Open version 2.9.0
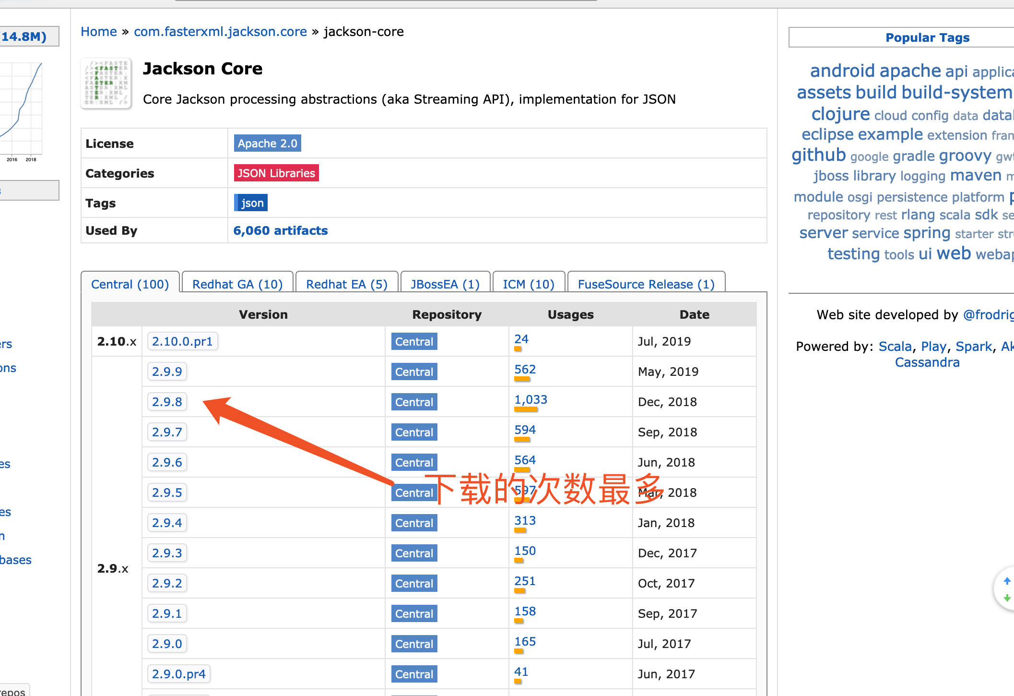Screen dimensions: 1014x696 tap(167, 644)
